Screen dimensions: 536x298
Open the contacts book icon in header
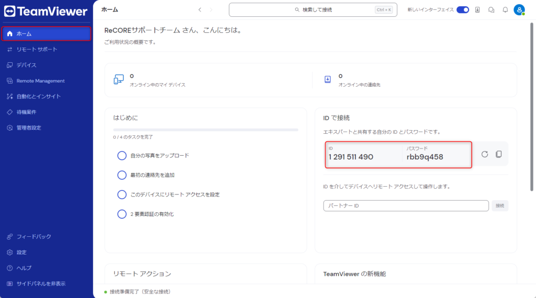(x=477, y=10)
